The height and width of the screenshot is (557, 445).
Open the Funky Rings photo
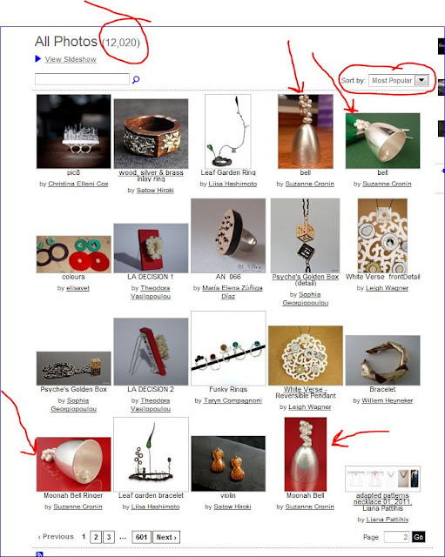(228, 348)
